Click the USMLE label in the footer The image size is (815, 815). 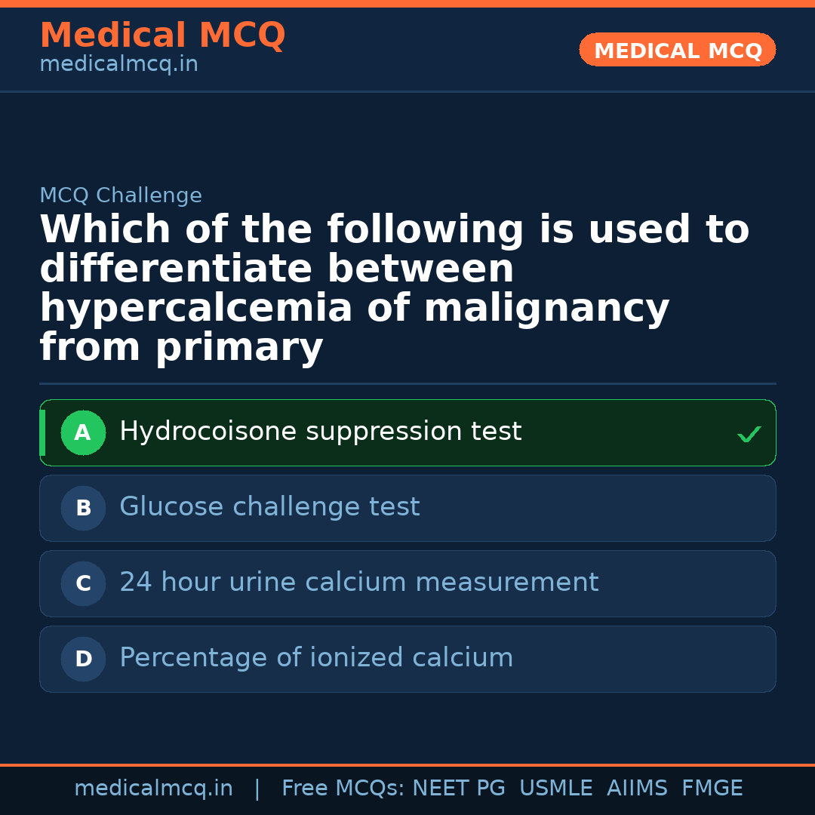555,789
